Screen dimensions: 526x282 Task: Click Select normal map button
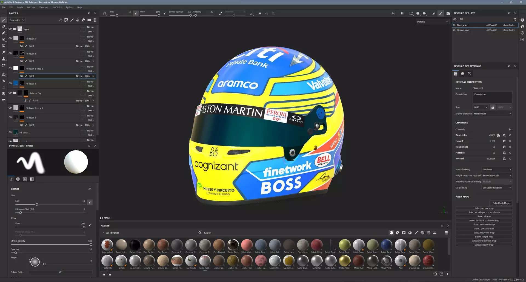(x=484, y=208)
